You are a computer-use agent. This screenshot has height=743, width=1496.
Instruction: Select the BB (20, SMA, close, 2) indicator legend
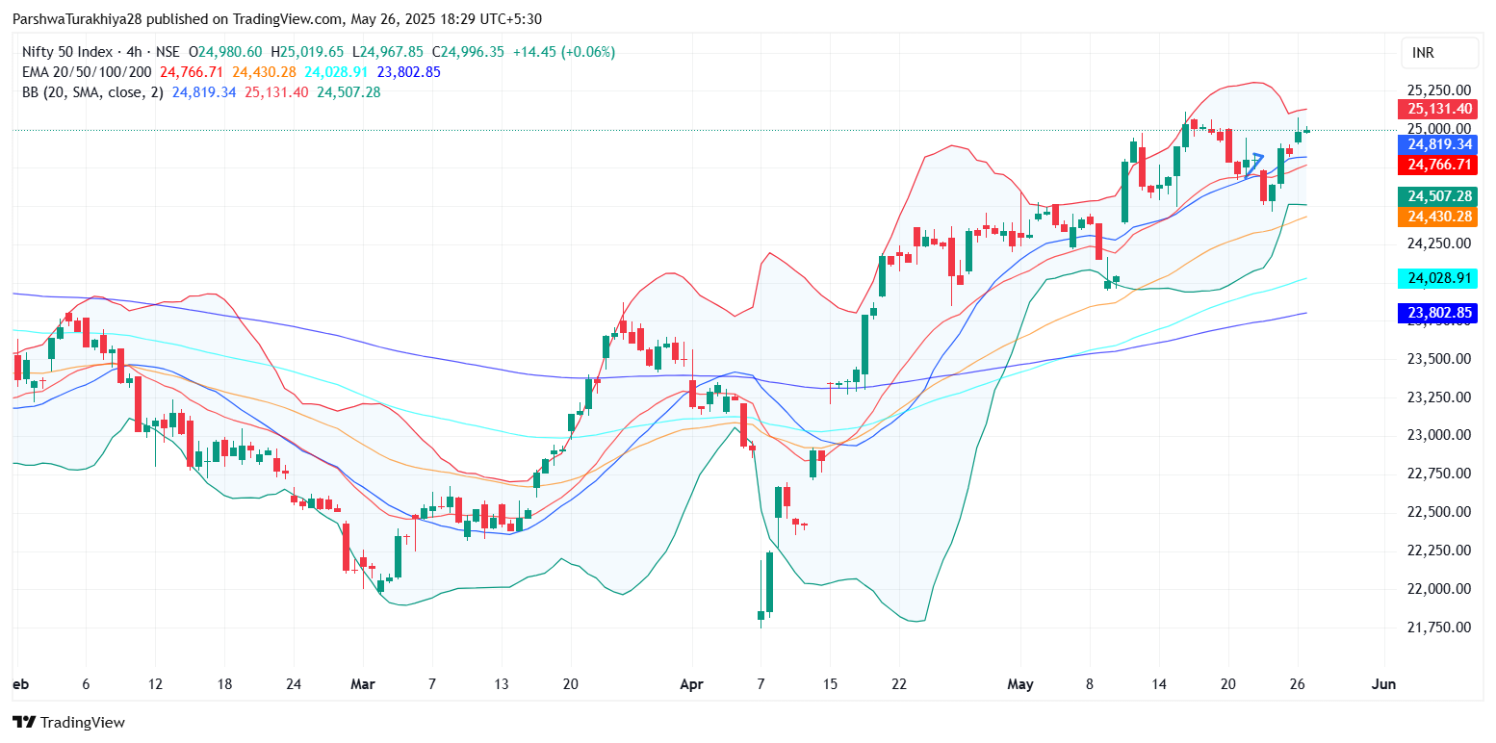click(93, 92)
